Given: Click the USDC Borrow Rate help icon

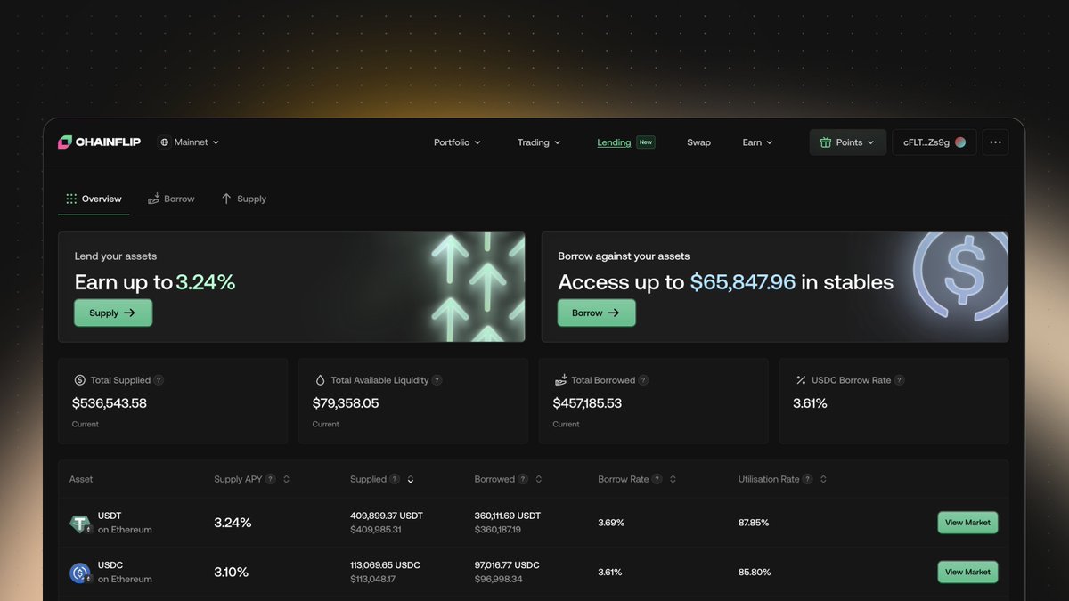Looking at the screenshot, I should click(899, 380).
